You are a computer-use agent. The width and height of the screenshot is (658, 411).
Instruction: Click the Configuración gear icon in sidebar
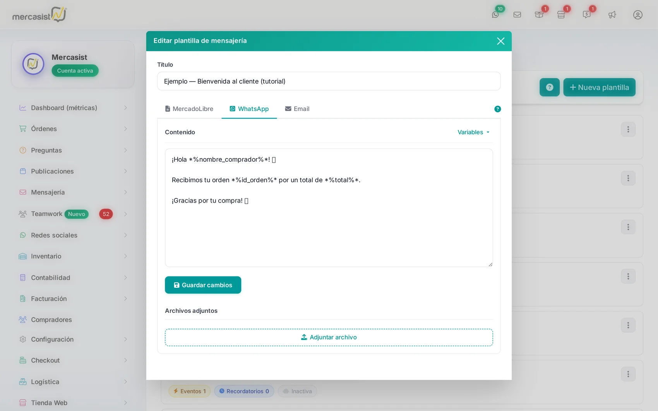tap(23, 339)
